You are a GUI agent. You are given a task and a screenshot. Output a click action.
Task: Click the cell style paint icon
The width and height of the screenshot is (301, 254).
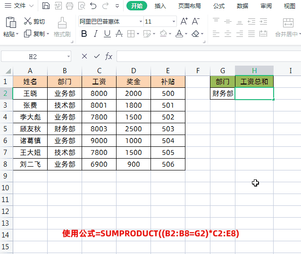pos(147,34)
